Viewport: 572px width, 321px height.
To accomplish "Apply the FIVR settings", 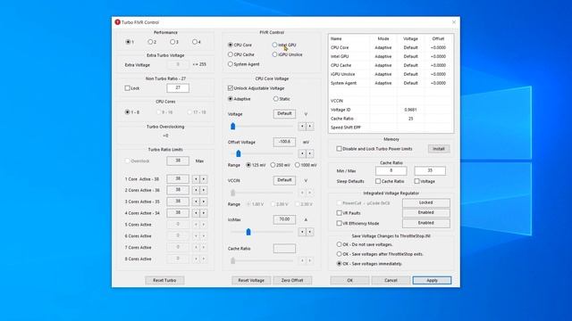I will 432,280.
